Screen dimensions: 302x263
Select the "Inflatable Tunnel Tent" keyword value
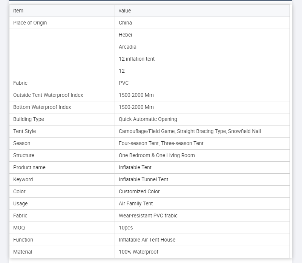pyautogui.click(x=143, y=179)
